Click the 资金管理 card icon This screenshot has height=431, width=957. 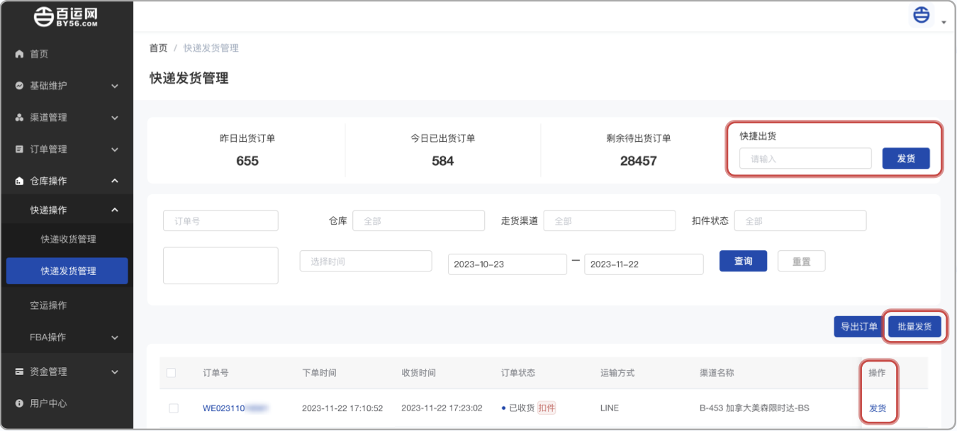19,371
